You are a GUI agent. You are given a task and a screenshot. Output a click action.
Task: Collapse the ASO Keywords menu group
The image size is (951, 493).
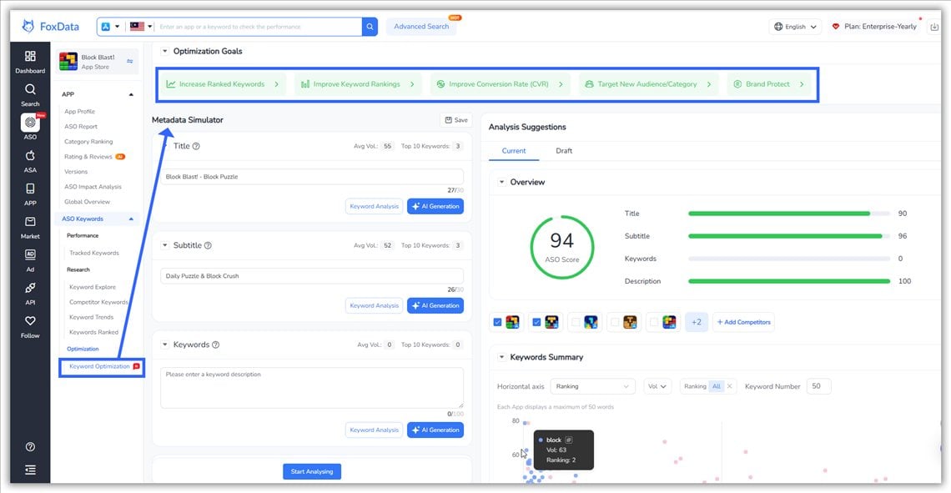click(131, 219)
